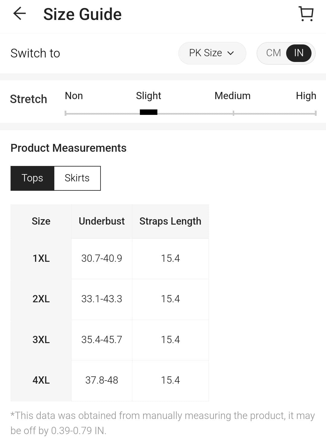The height and width of the screenshot is (448, 326).
Task: Click the Slight stretch label
Action: click(x=149, y=96)
